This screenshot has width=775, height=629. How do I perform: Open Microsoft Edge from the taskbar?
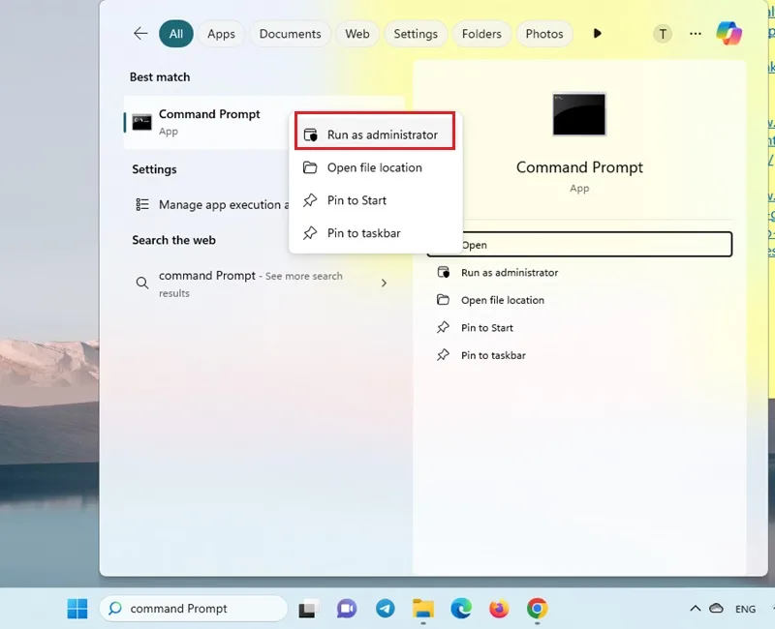(461, 609)
